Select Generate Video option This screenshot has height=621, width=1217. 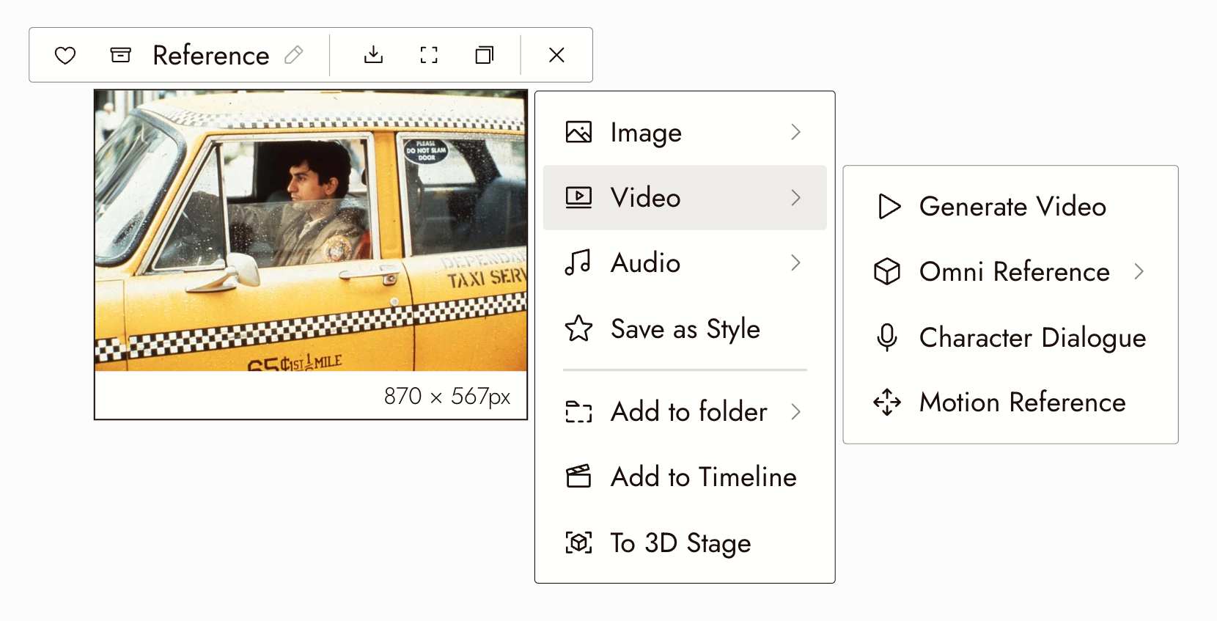point(1010,207)
